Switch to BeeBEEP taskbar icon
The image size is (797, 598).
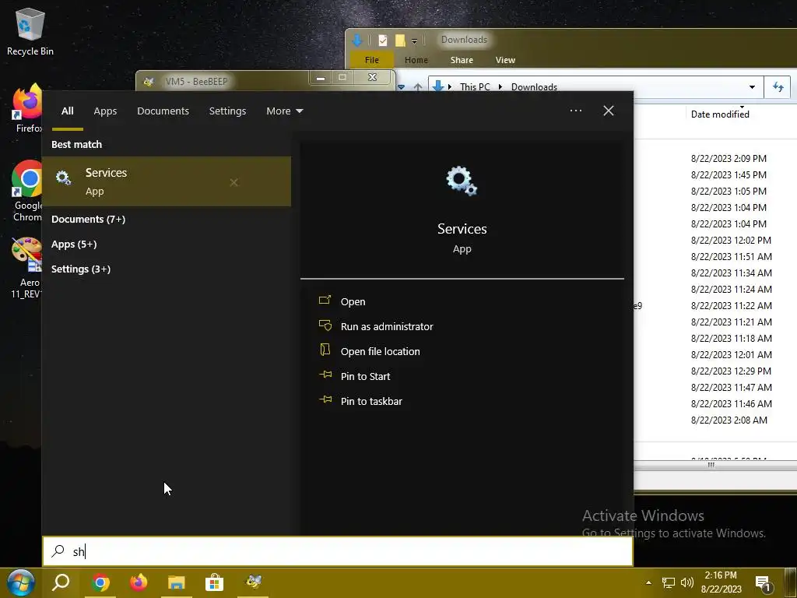tap(253, 582)
